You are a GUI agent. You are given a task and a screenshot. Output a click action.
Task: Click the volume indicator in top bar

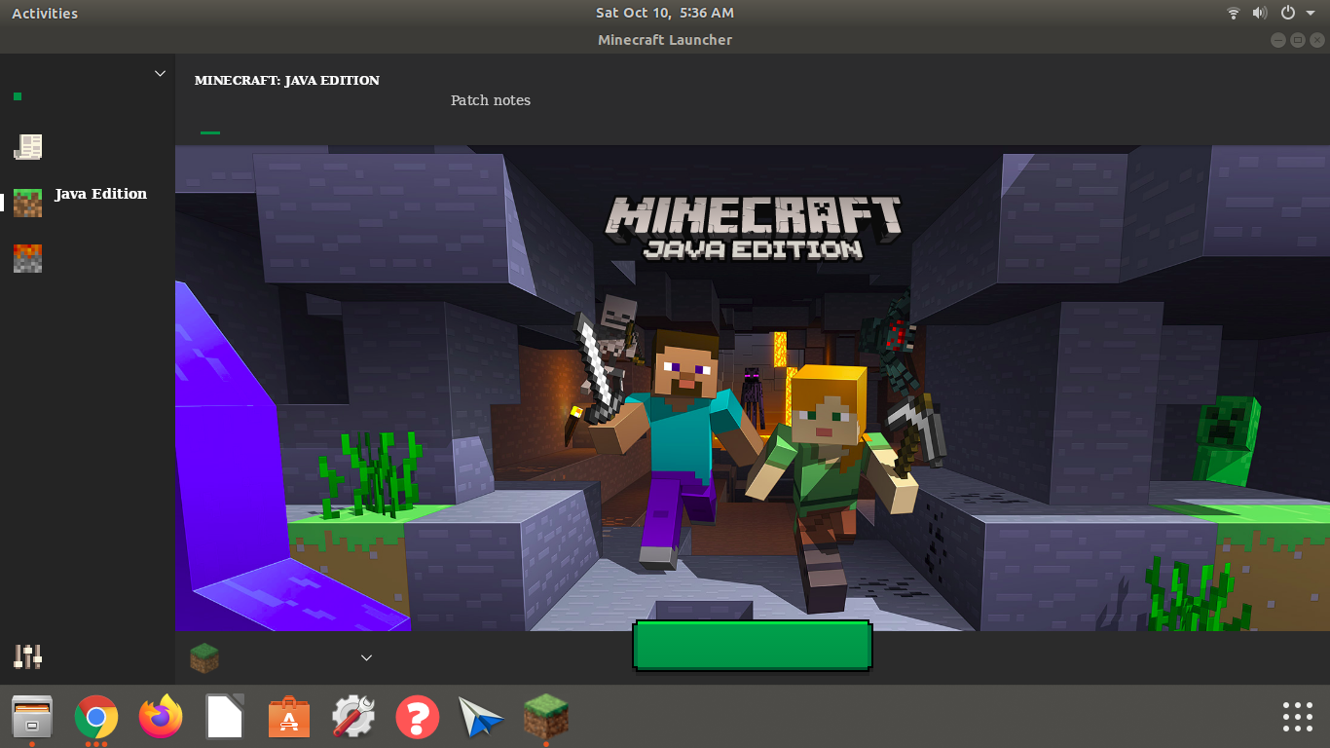pos(1260,14)
